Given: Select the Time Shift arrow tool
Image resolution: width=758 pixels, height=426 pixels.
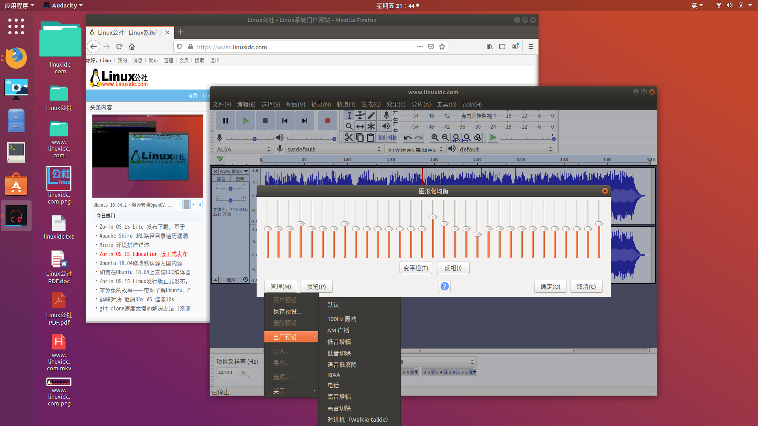Looking at the screenshot, I should point(360,127).
